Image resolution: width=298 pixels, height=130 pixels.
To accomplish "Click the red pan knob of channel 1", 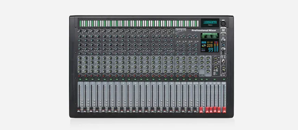I will pos(80,75).
